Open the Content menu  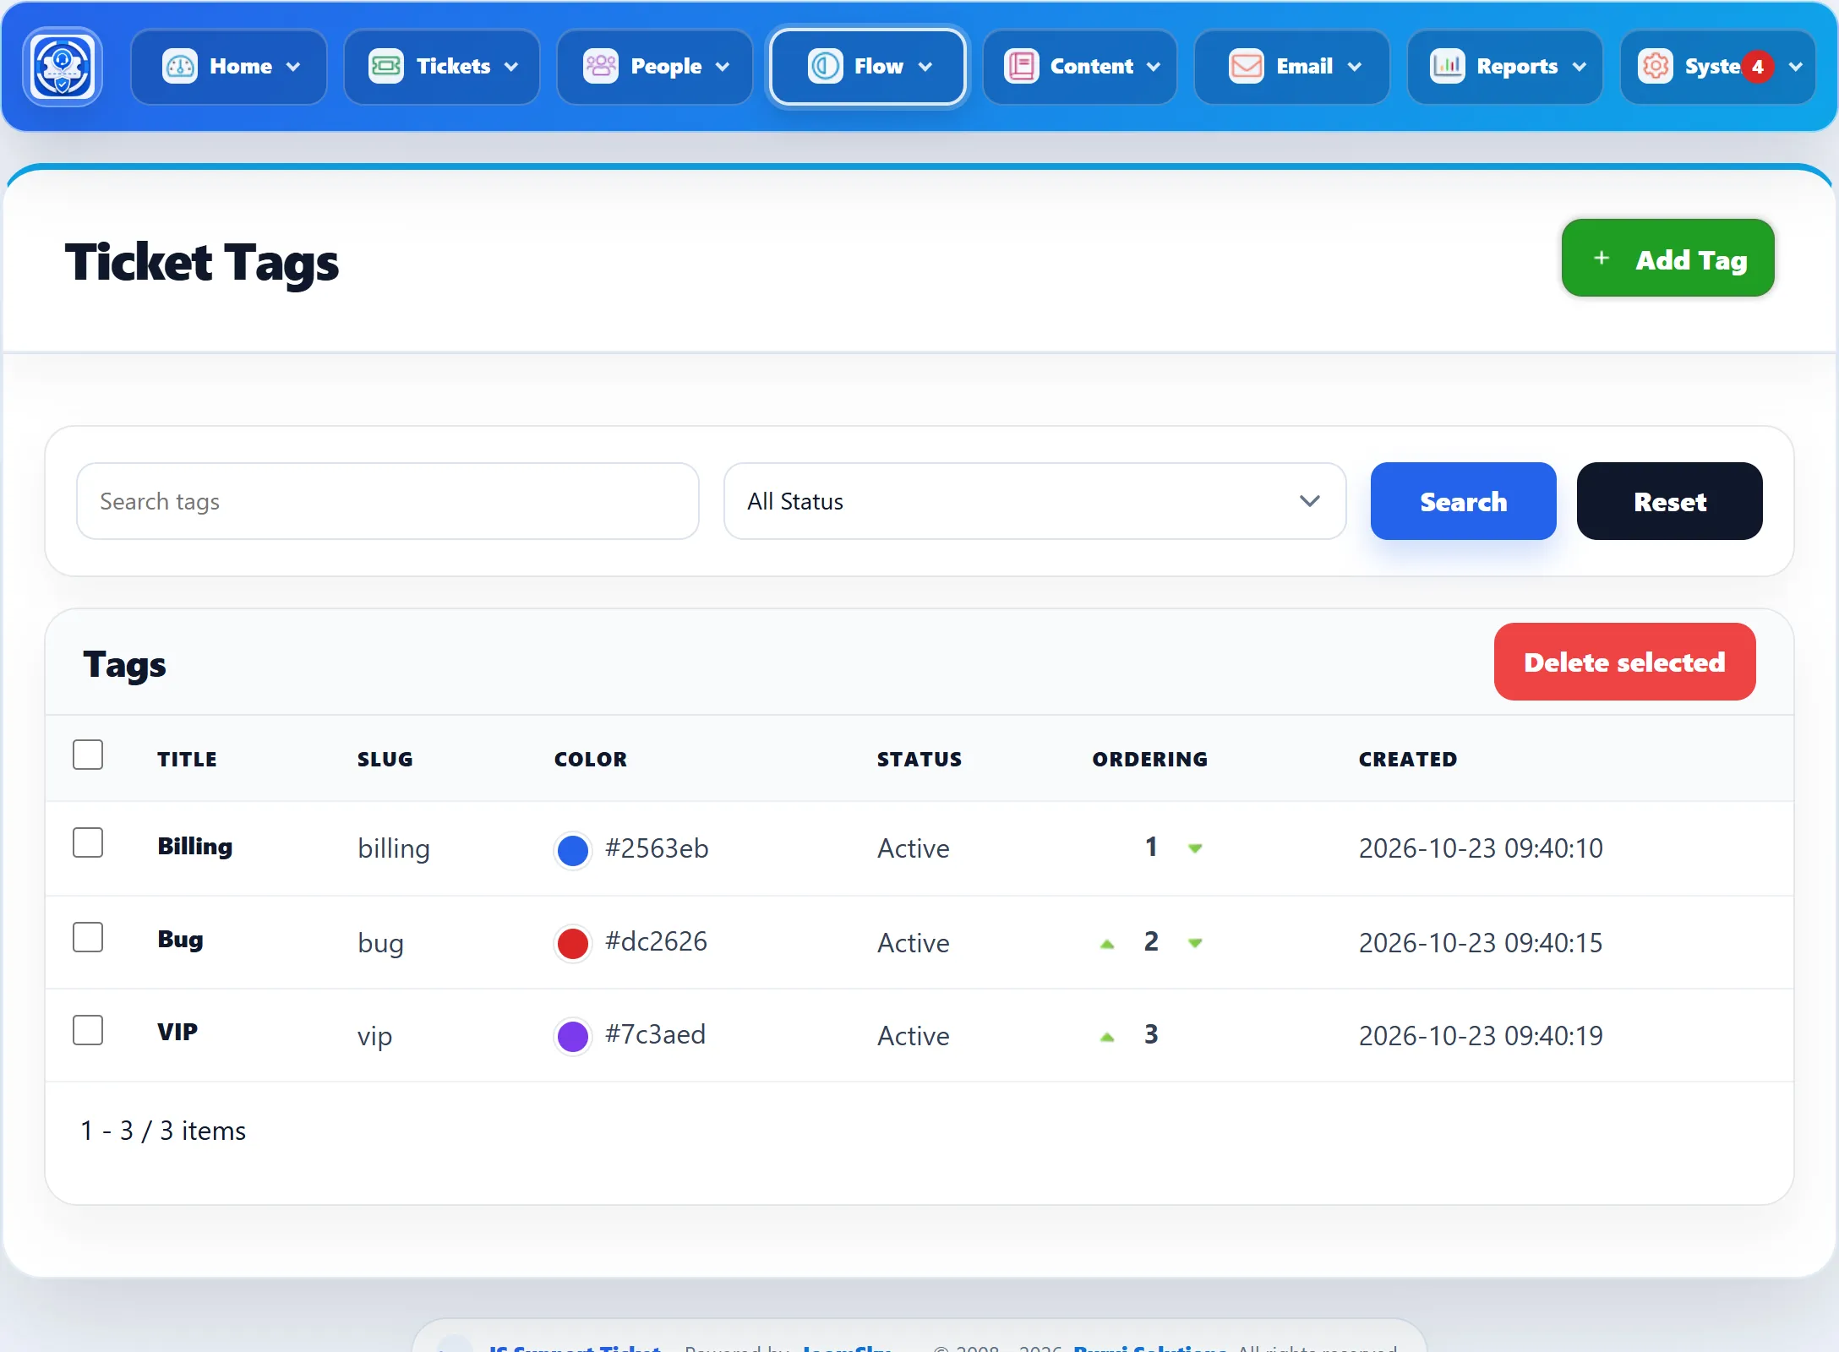(x=1080, y=67)
